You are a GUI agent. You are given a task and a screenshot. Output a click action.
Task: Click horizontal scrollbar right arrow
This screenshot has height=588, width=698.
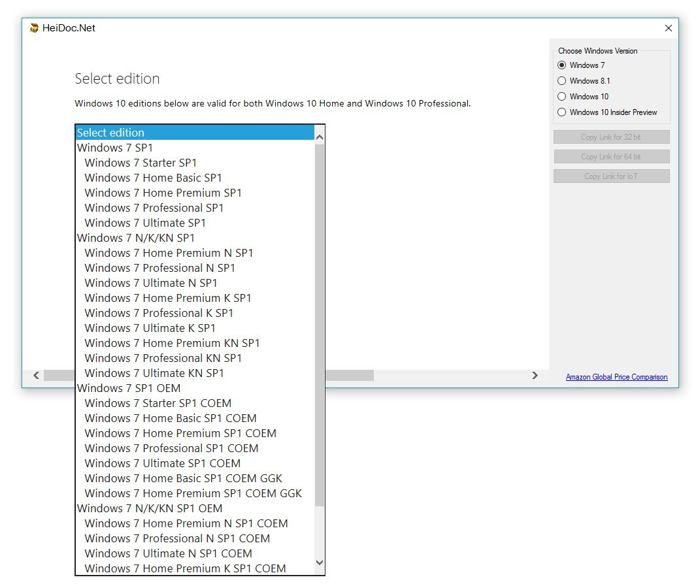(x=535, y=376)
